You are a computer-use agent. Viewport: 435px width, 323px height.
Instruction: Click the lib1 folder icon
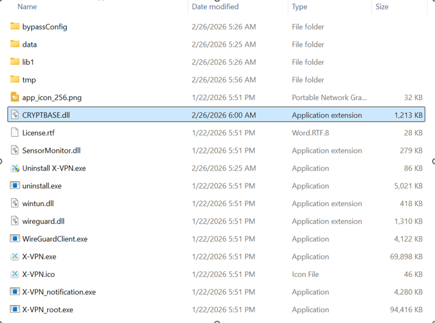point(15,62)
